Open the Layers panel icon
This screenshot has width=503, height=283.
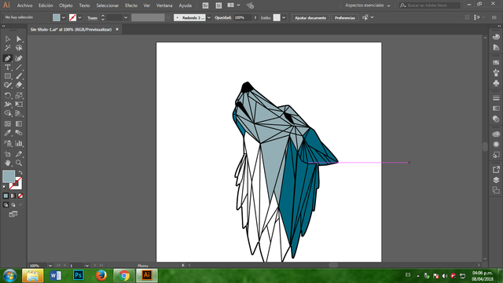click(496, 180)
